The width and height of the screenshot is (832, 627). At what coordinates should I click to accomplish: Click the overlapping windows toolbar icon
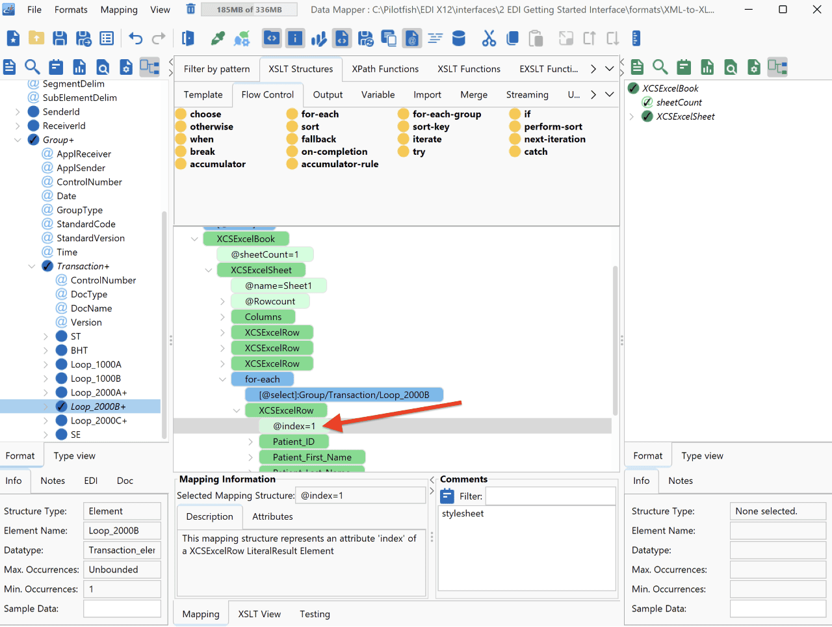[x=389, y=38]
